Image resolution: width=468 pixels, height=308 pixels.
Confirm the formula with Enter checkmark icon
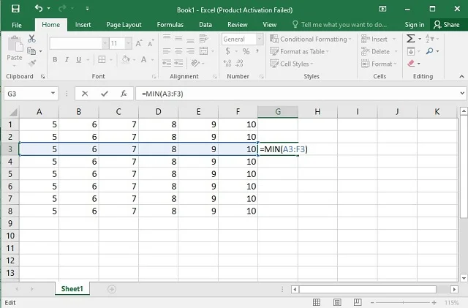pyautogui.click(x=105, y=94)
